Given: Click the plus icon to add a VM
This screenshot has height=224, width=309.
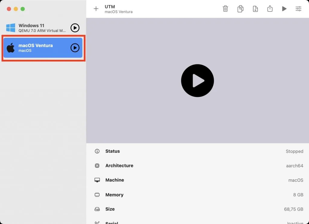Looking at the screenshot, I should coord(96,9).
